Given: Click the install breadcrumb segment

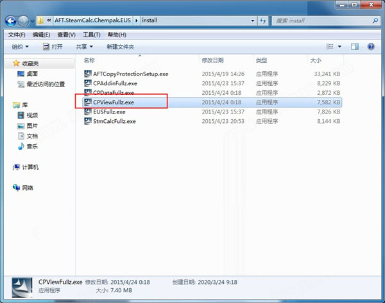Looking at the screenshot, I should [150, 20].
